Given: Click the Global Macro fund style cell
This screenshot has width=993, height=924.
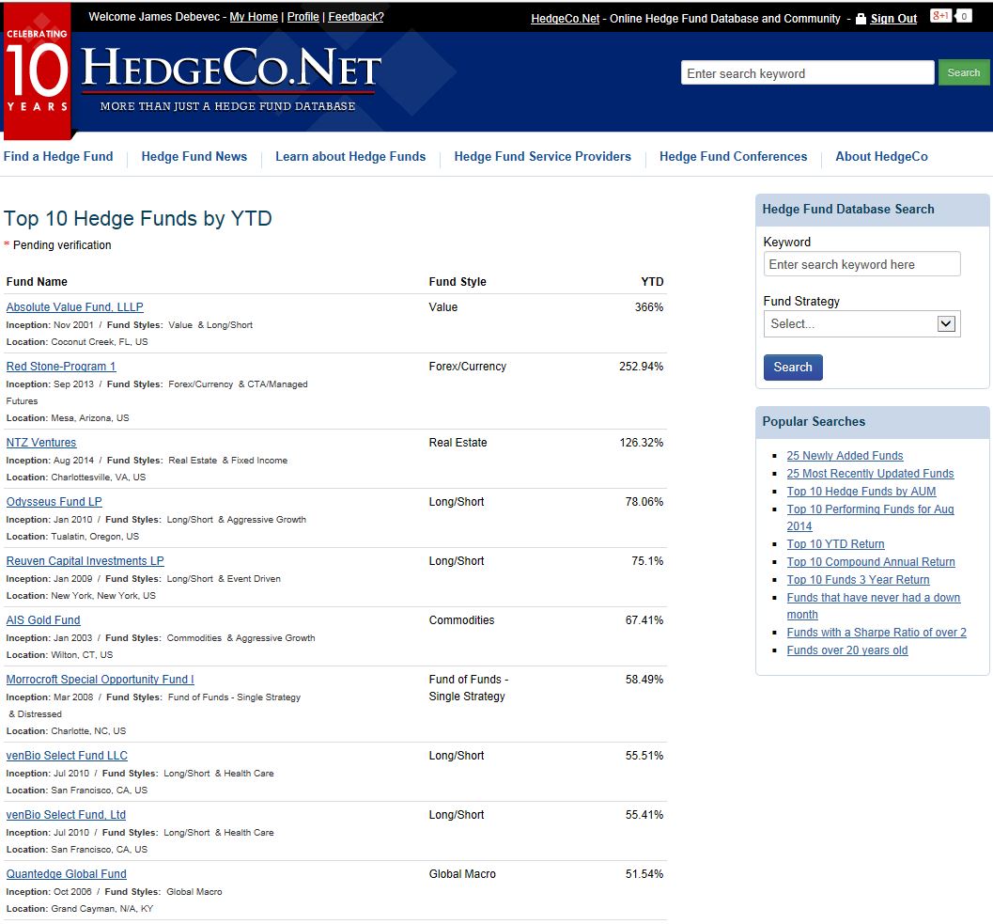Looking at the screenshot, I should point(462,874).
